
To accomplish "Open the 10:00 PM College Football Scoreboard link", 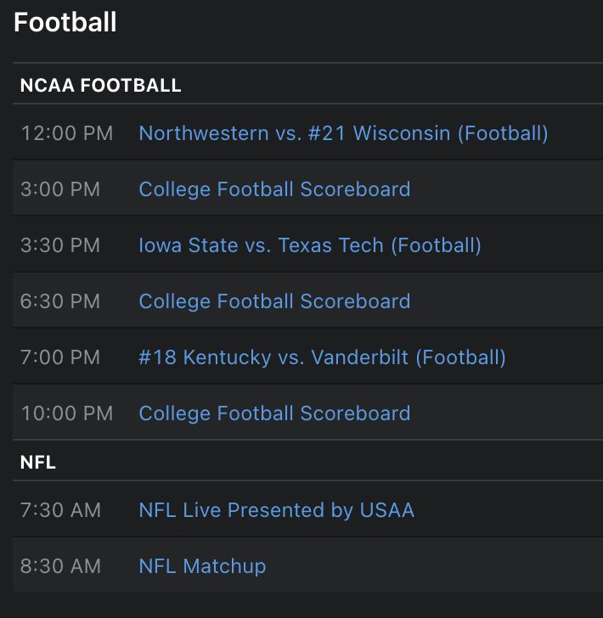I will click(274, 413).
